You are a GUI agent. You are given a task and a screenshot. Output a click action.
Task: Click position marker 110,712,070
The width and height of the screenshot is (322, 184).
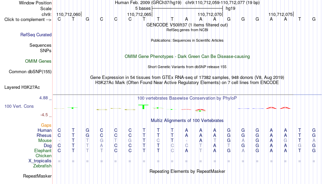pyautogui.click(x=210, y=14)
